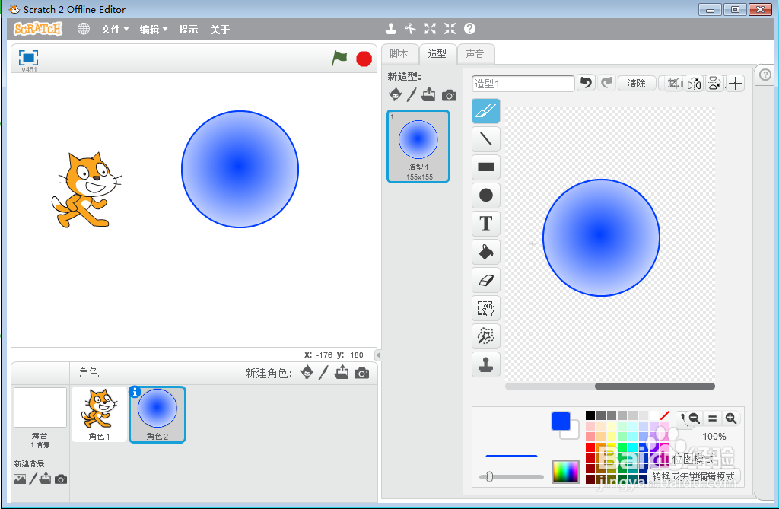Undo the last paint action
Image resolution: width=779 pixels, height=509 pixels.
(587, 83)
